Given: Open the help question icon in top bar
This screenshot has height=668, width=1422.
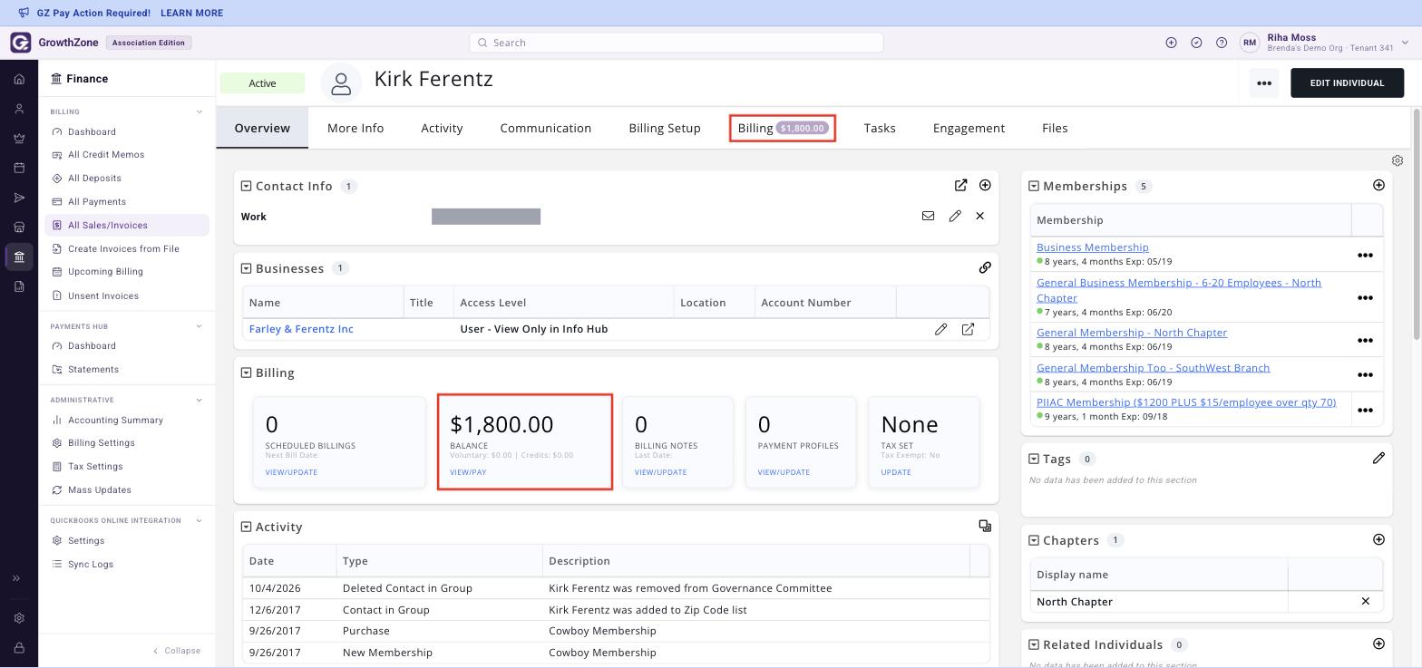Looking at the screenshot, I should coord(1222,43).
